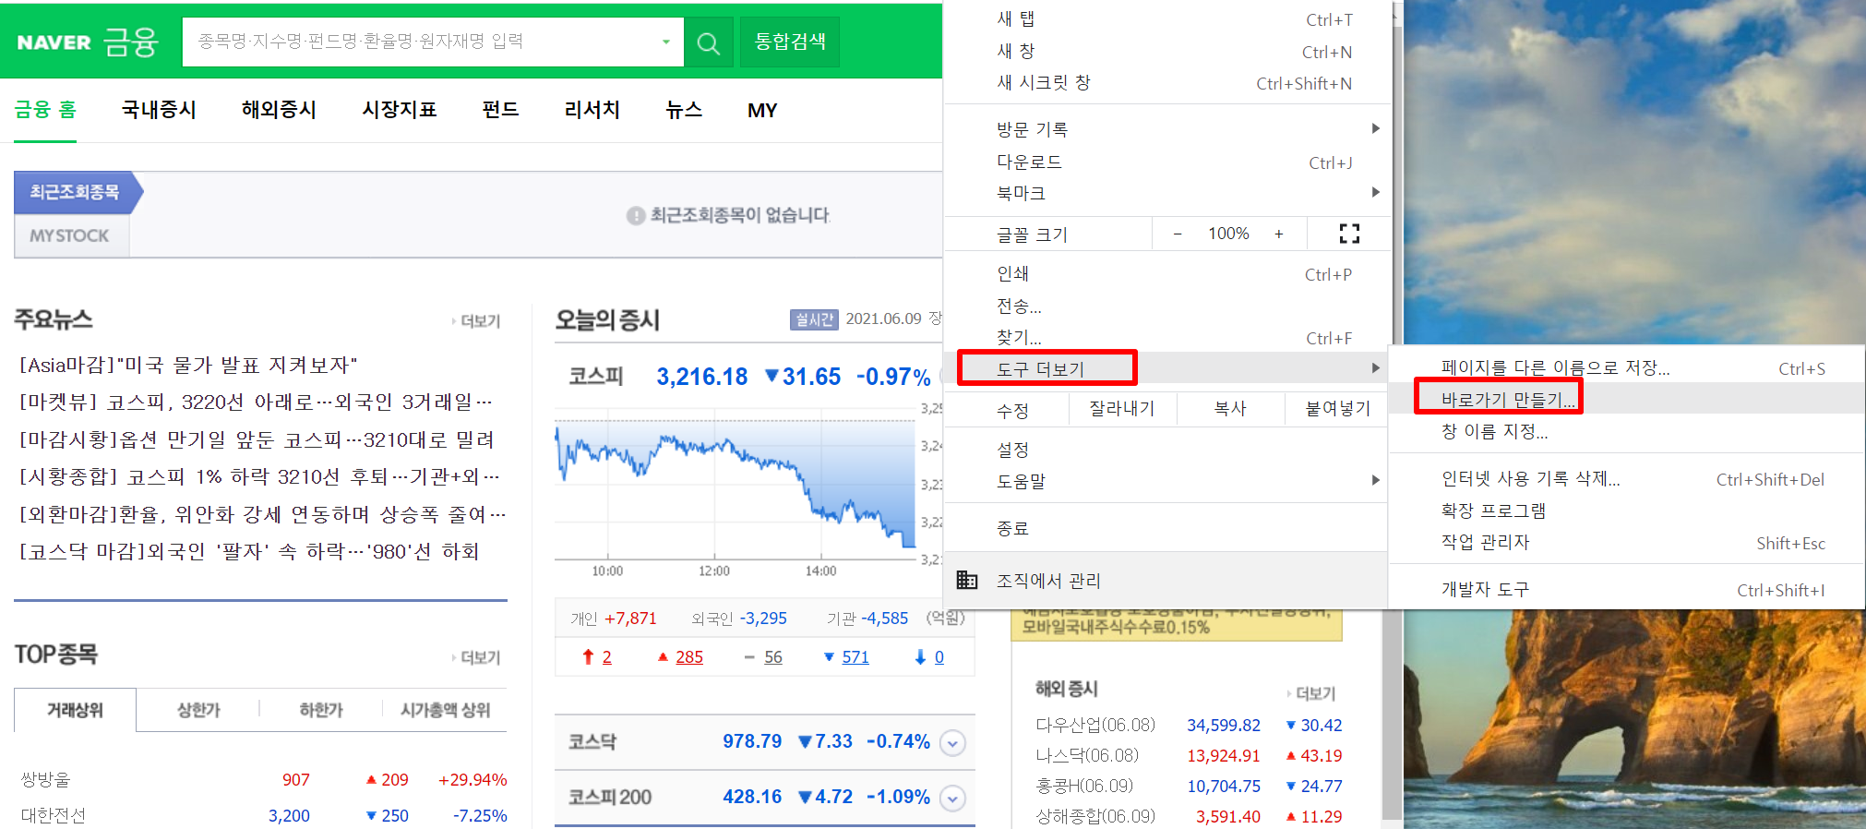1866x829 pixels.
Task: Click 잘라내기 in edit row
Action: [1122, 408]
